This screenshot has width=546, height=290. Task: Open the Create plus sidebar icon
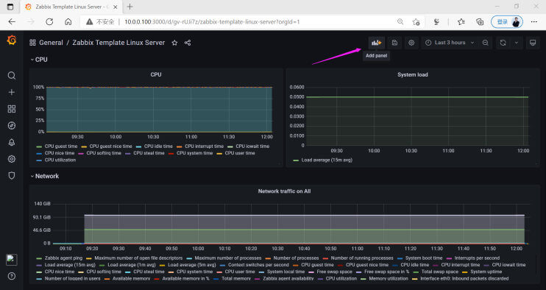[12, 92]
